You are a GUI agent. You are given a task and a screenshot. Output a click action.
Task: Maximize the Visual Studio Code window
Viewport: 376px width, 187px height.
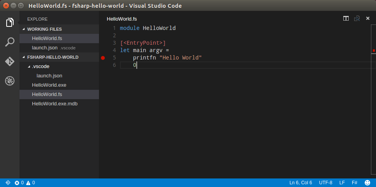click(x=21, y=5)
